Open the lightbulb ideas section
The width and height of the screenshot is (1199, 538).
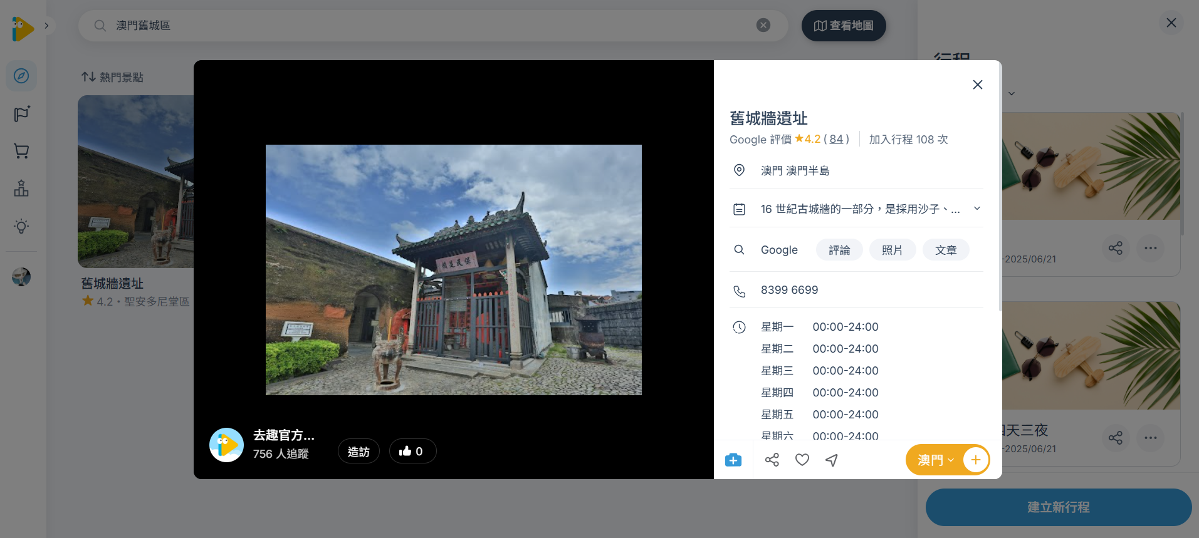click(21, 226)
